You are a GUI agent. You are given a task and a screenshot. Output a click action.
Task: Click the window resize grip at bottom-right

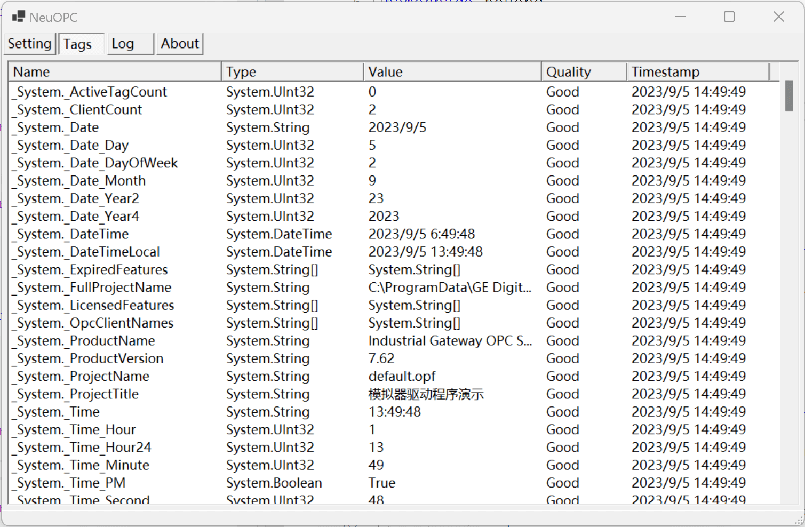pos(799,521)
